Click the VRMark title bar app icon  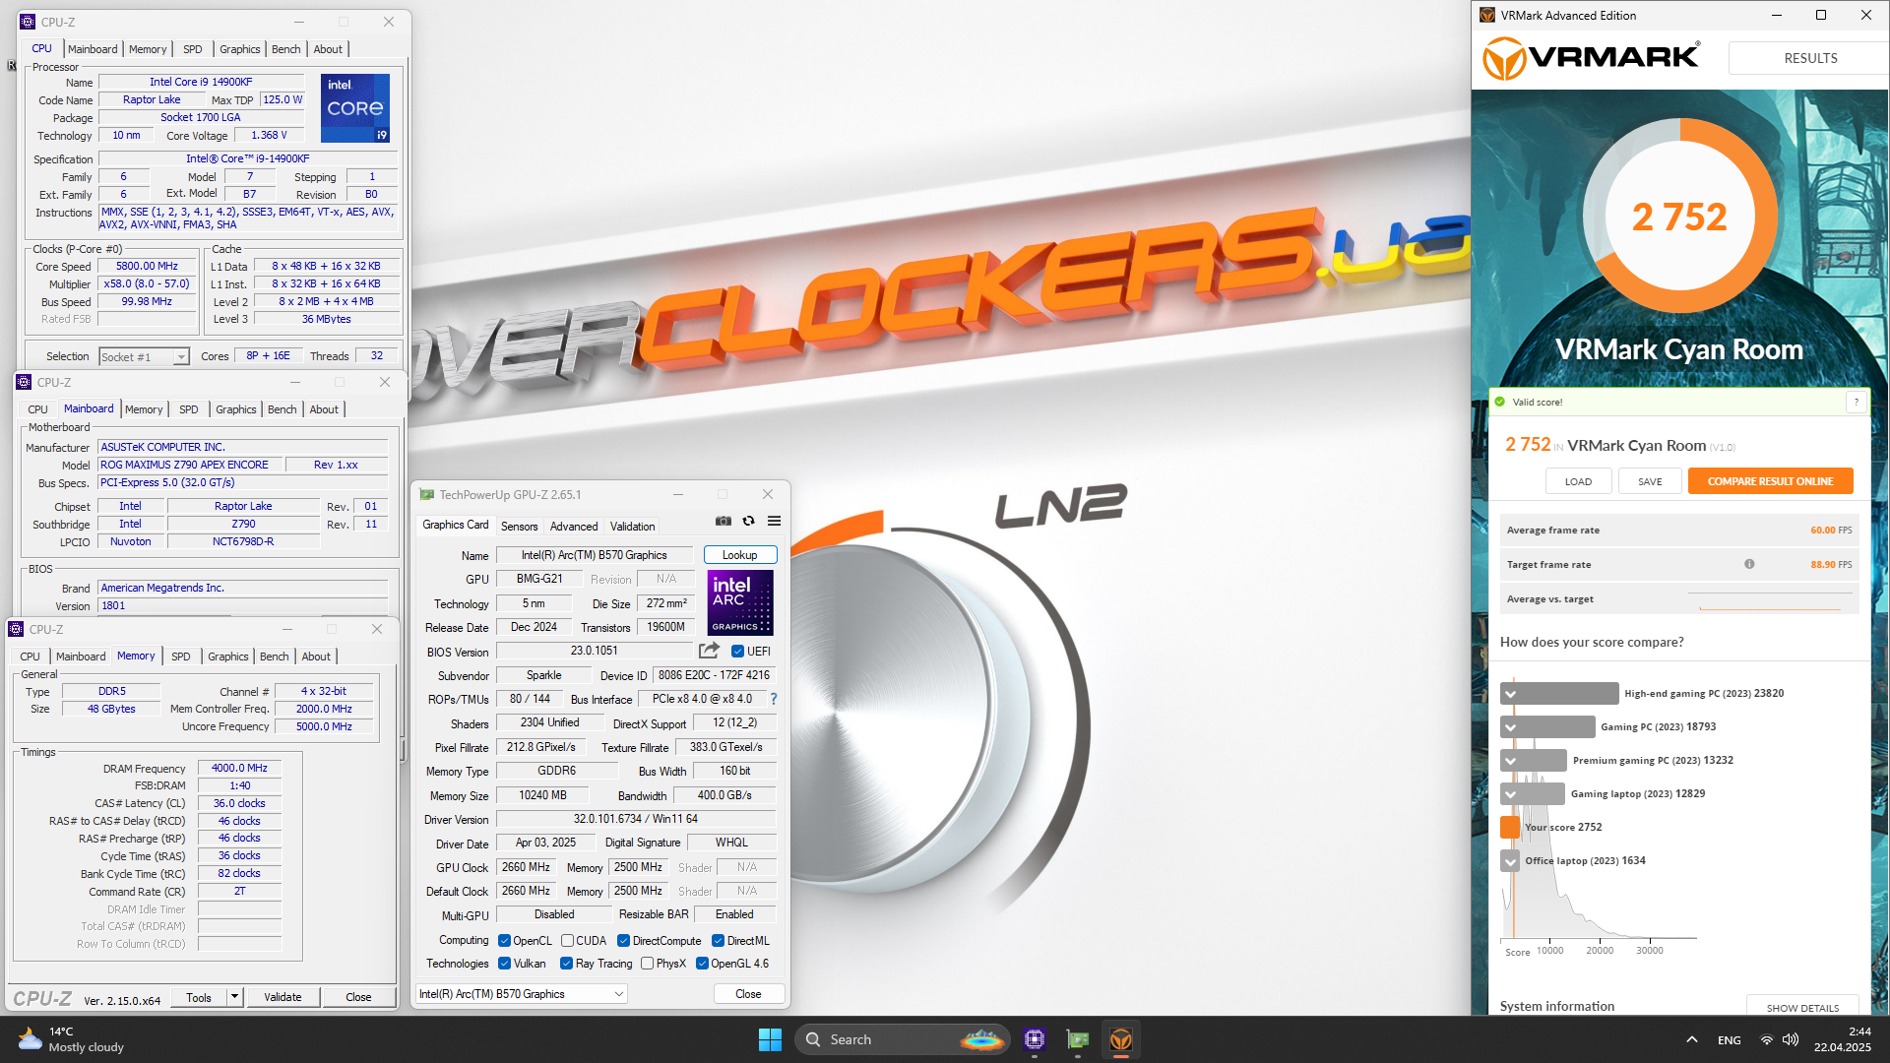click(x=1487, y=15)
